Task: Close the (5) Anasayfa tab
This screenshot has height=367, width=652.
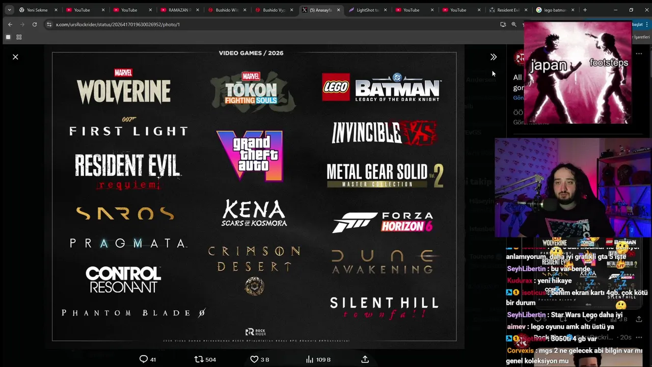Action: click(338, 10)
